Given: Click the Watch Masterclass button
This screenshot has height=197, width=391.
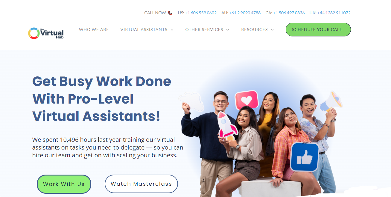Looking at the screenshot, I should point(141,184).
